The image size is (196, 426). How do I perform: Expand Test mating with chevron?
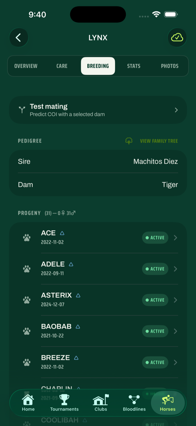pyautogui.click(x=176, y=110)
